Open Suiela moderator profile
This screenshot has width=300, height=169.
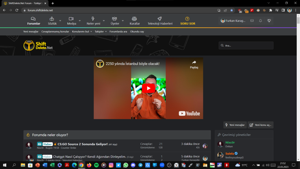click(230, 153)
